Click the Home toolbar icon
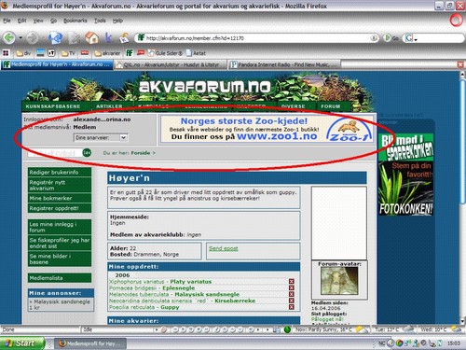Image resolution: width=466 pixels, height=350 pixels. click(91, 37)
